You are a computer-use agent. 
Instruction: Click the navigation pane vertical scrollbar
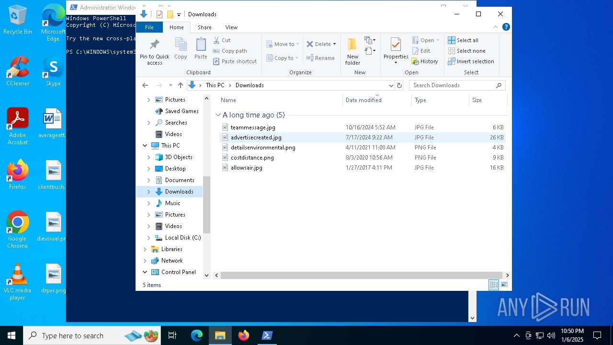[x=207, y=205]
